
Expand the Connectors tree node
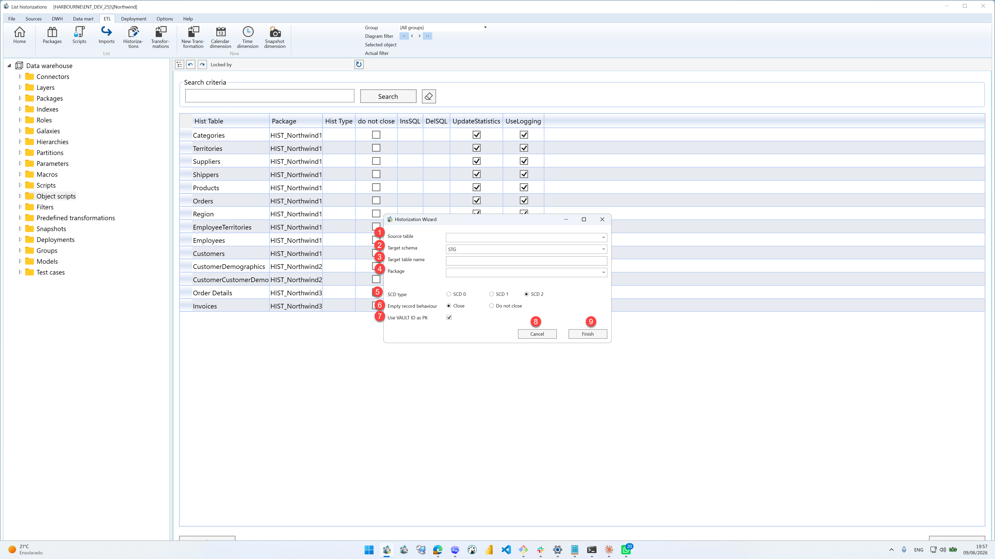[x=20, y=76]
